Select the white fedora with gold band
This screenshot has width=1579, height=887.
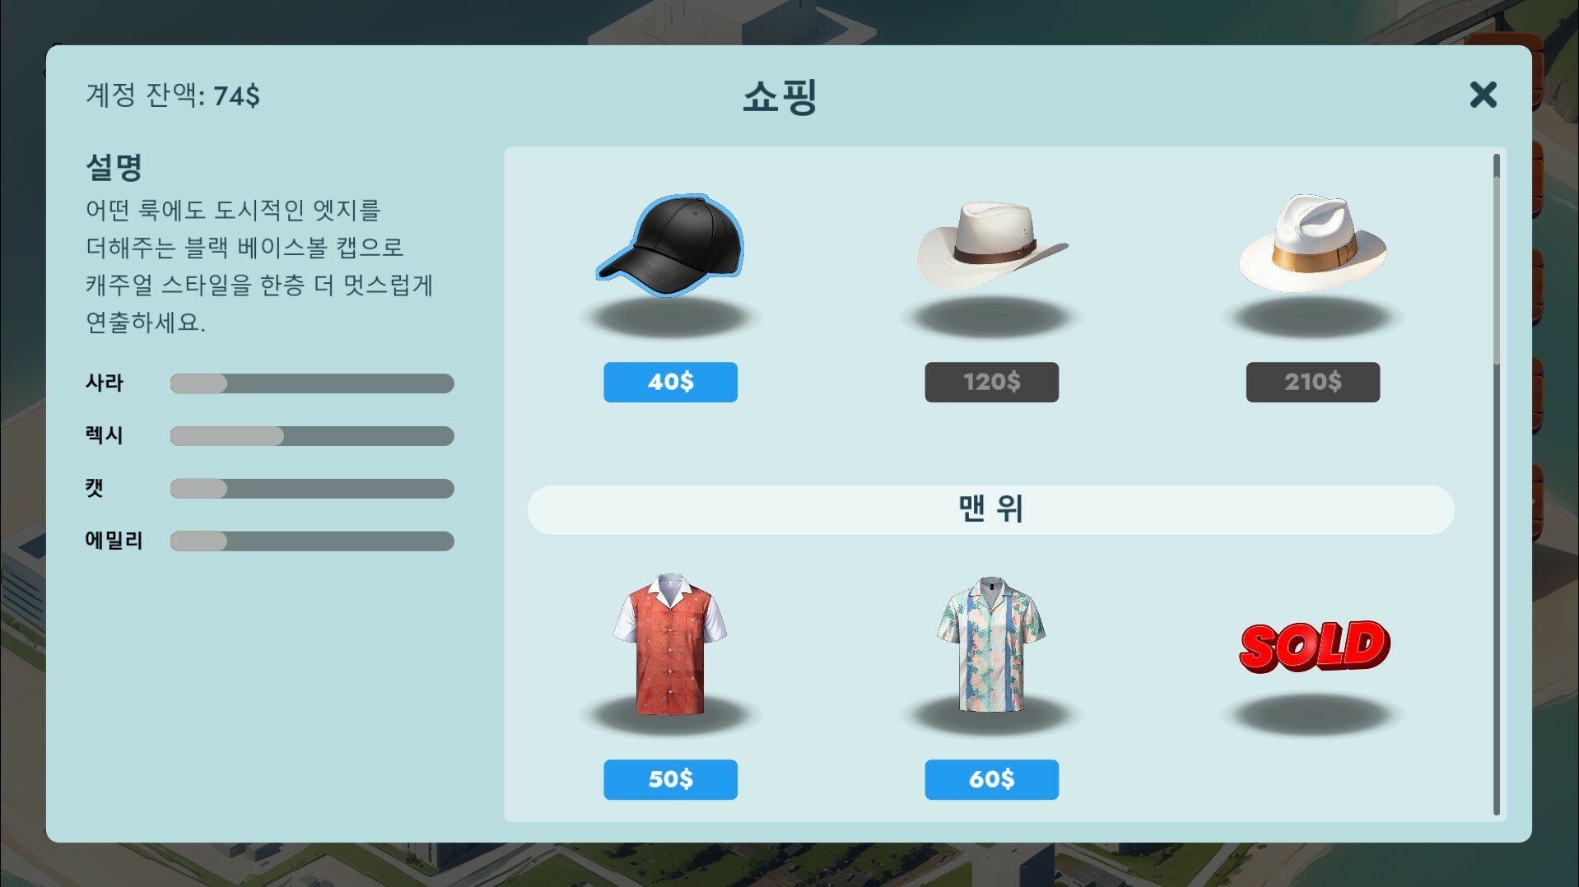point(1312,244)
